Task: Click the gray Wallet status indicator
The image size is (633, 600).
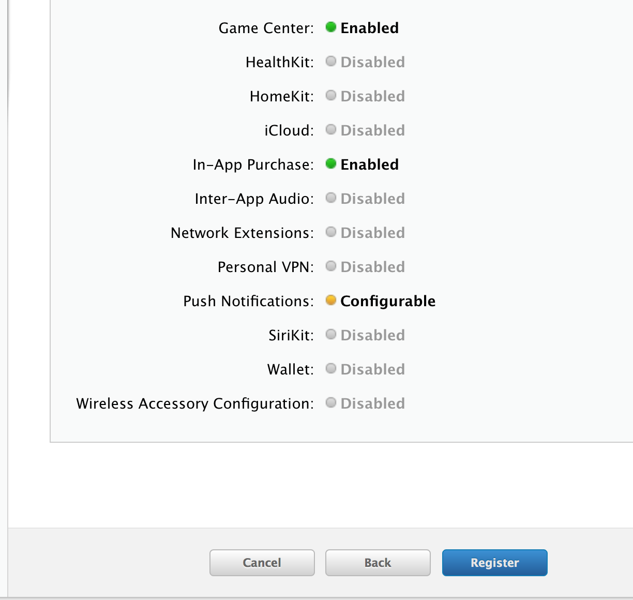Action: [331, 369]
